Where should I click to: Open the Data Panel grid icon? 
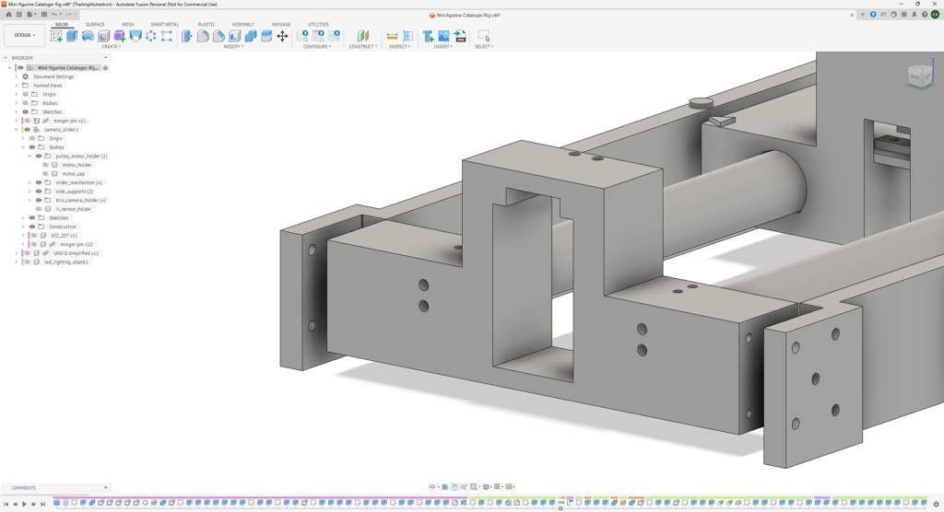[x=18, y=15]
